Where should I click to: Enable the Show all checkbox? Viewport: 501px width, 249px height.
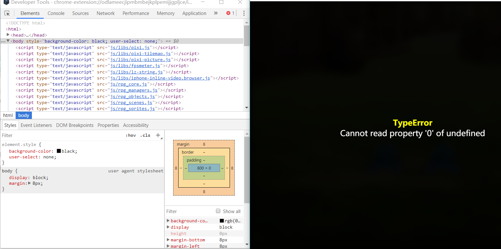(218, 211)
